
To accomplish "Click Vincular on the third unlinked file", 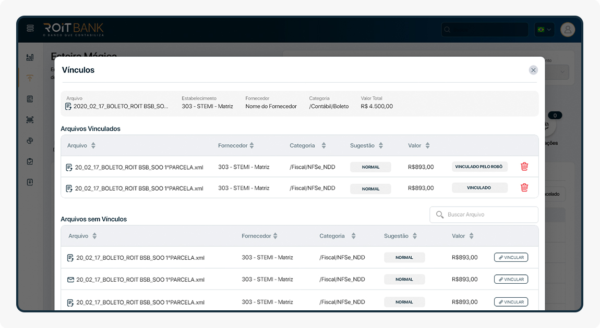I will [511, 302].
